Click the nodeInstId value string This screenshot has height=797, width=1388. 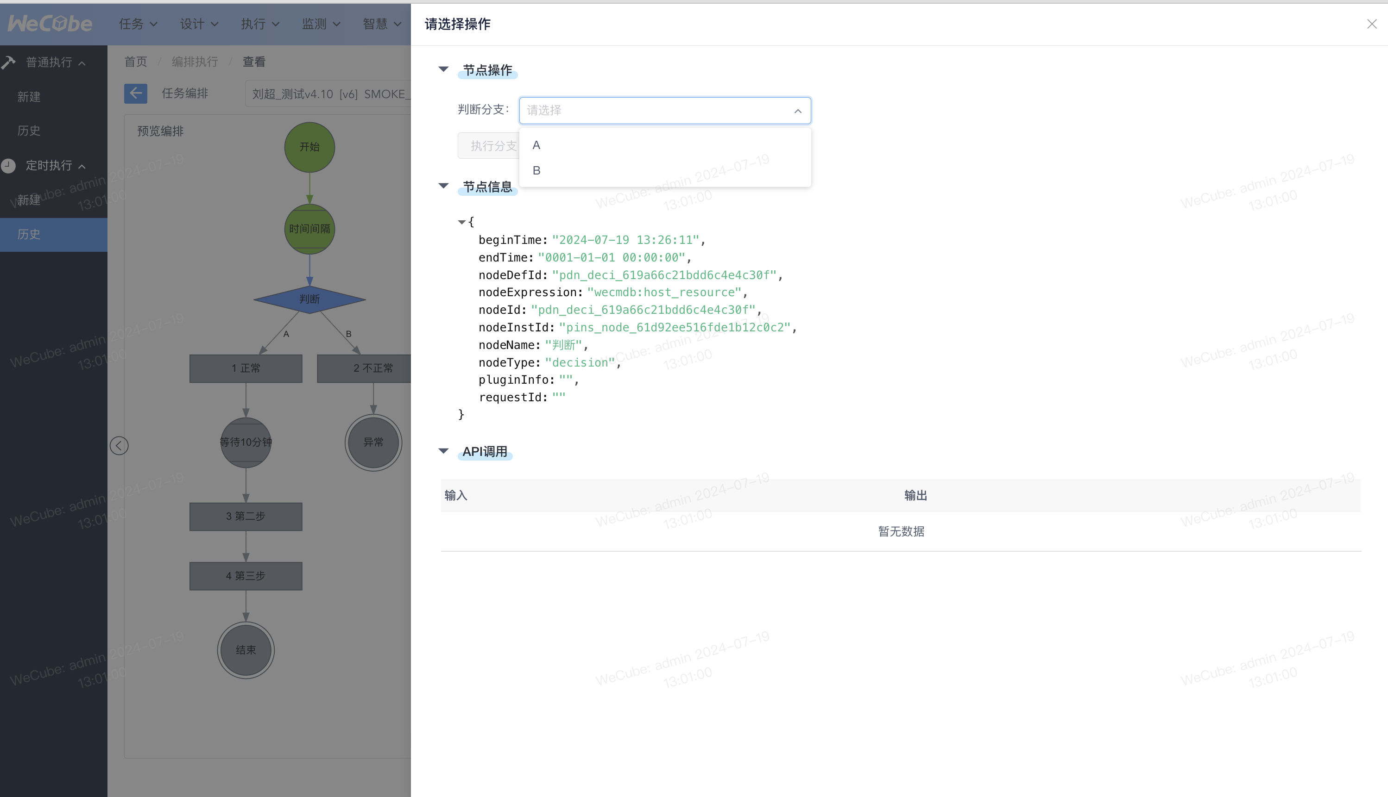(x=674, y=327)
